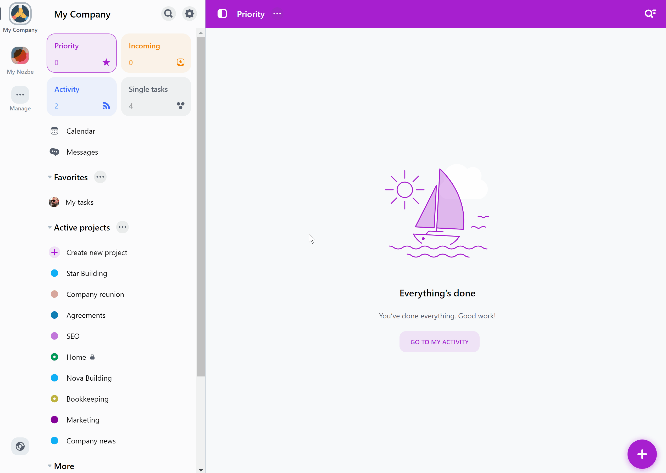666x473 pixels.
Task: Expand the Favorites section
Action: pyautogui.click(x=50, y=177)
